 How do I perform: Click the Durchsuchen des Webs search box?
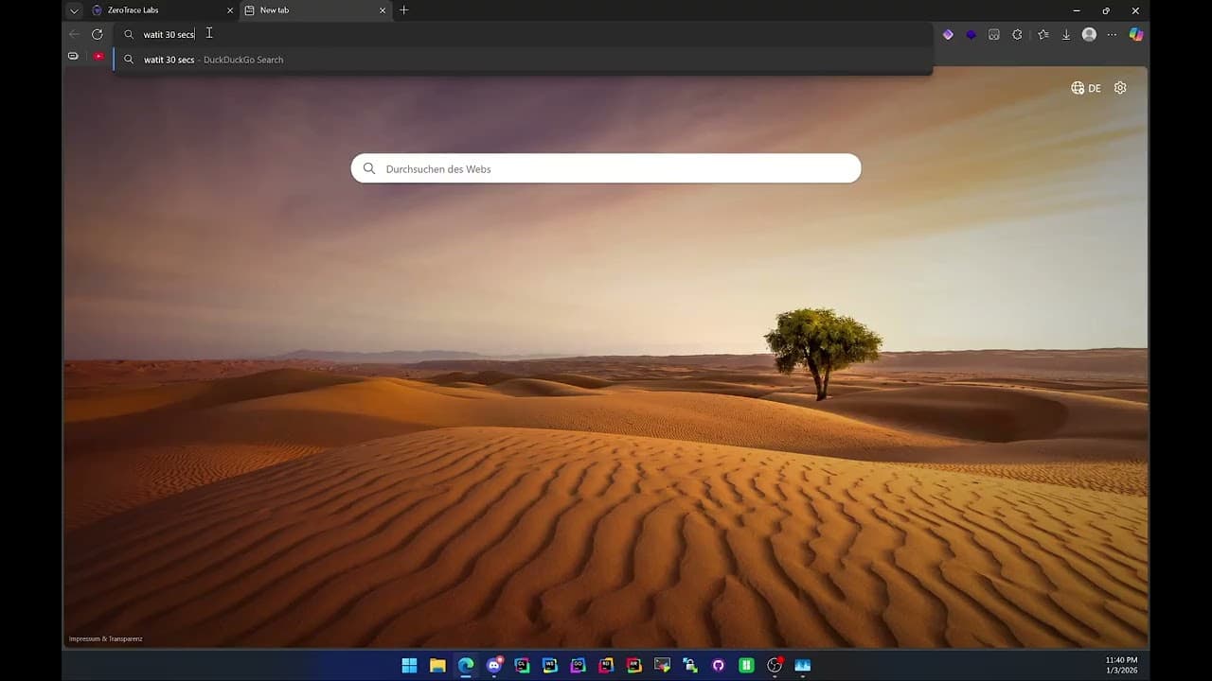click(x=606, y=168)
